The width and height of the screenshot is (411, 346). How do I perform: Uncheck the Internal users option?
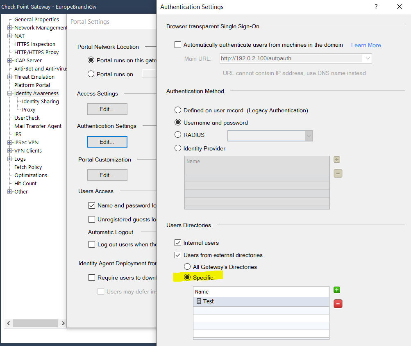click(x=178, y=242)
